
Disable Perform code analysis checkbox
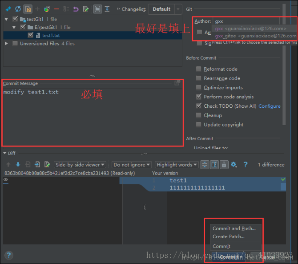199,97
